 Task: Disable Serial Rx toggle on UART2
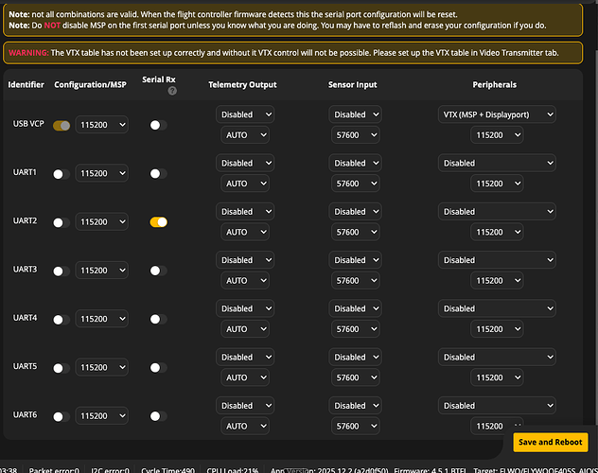point(159,222)
